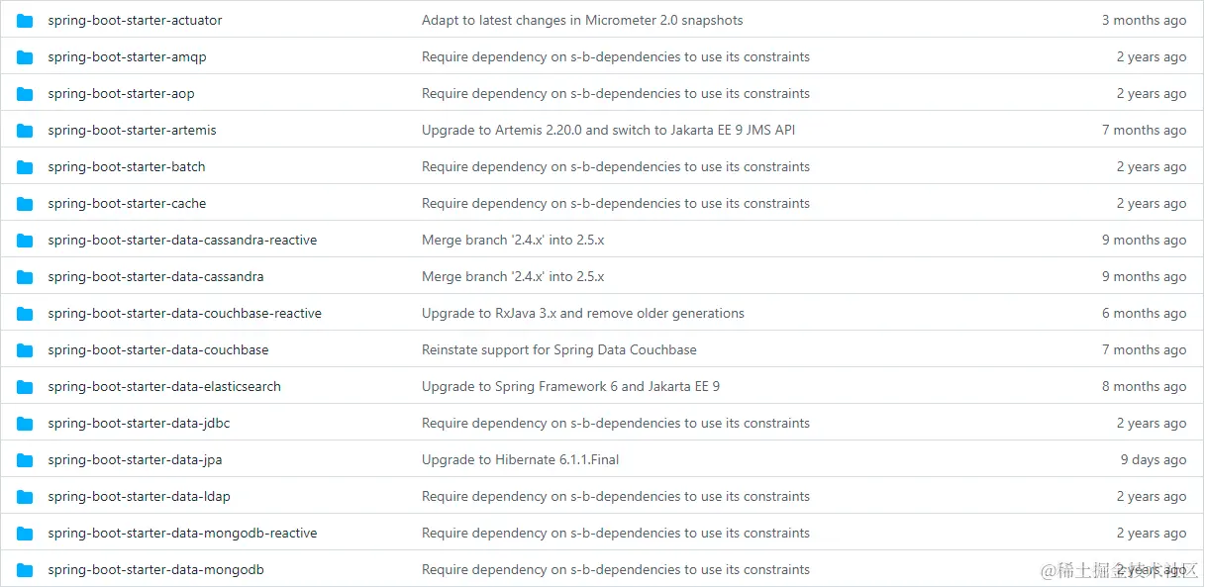Open the spring-boot-starter-data-mongodb-reactive folder link
This screenshot has width=1205, height=587.
pyautogui.click(x=182, y=534)
